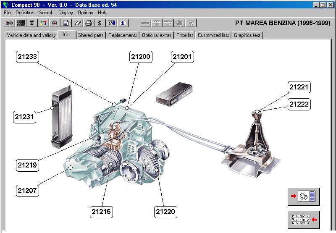The image size is (336, 233).
Task: Click the grid table toolbar icon
Action: click(x=21, y=23)
